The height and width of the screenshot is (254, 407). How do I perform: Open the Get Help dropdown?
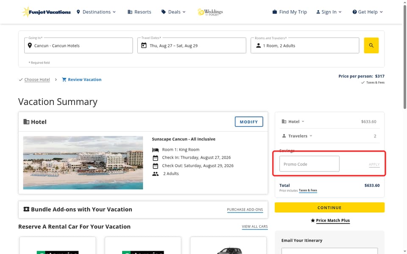(x=368, y=12)
